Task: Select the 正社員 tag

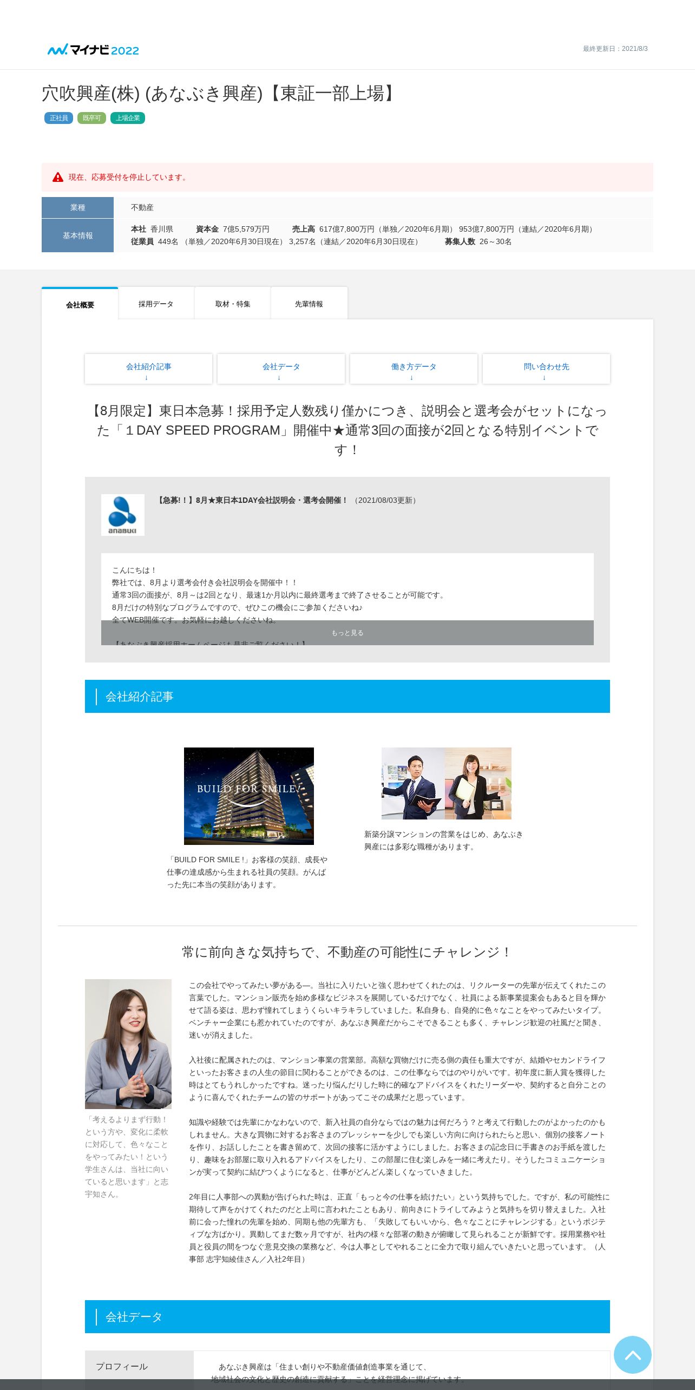Action: 58,118
